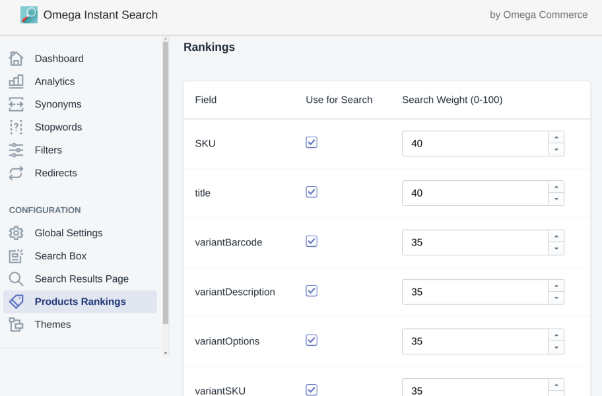The height and width of the screenshot is (396, 602).
Task: Increase SKU search weight with up arrow
Action: click(x=556, y=137)
